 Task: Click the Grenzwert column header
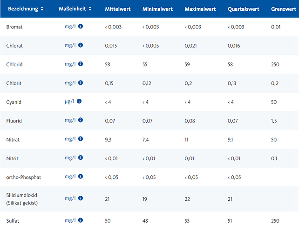click(x=284, y=9)
